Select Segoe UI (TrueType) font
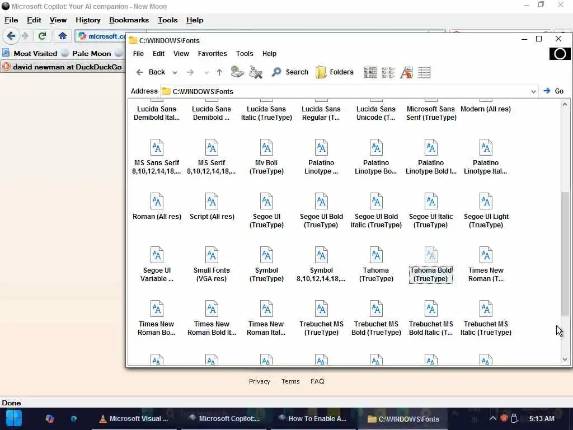The width and height of the screenshot is (573, 430). pos(266,211)
